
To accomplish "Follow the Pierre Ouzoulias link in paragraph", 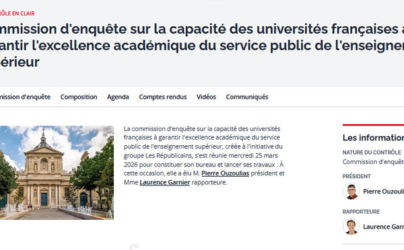I will coord(225,173).
